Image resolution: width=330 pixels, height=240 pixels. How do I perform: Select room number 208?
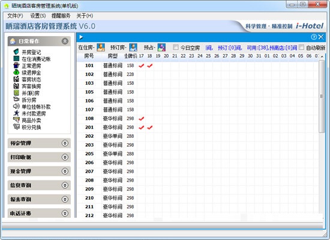(89, 180)
